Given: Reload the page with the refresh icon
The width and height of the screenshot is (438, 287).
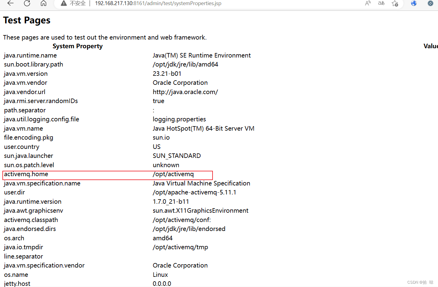Looking at the screenshot, I should click(x=27, y=3).
